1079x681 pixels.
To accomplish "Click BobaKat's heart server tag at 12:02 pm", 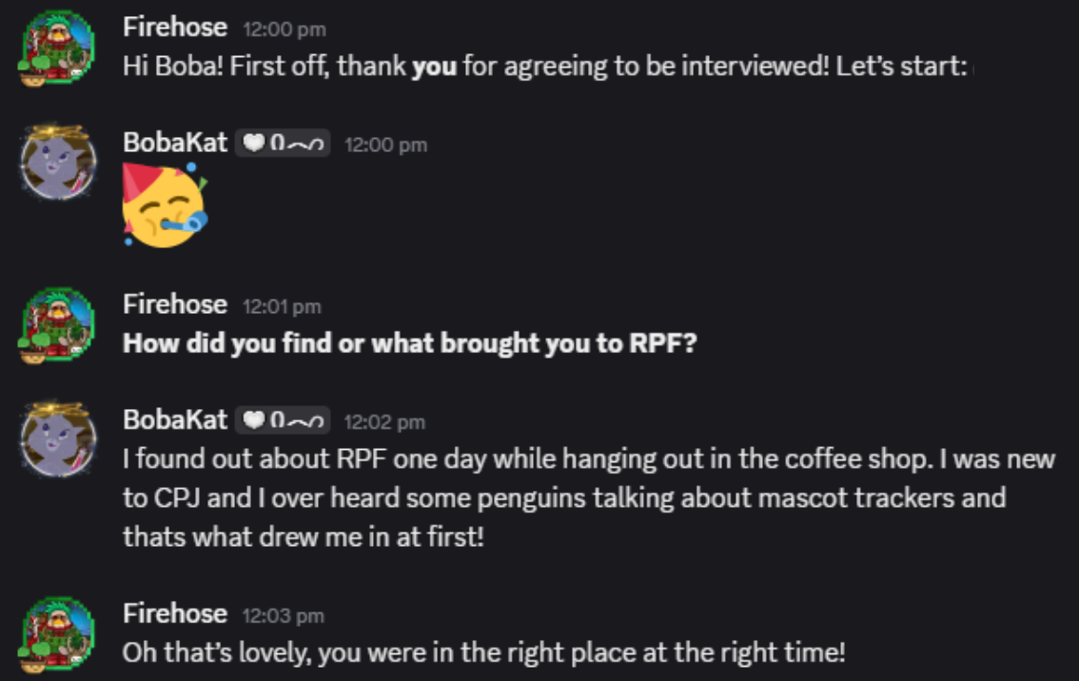I will coord(283,420).
